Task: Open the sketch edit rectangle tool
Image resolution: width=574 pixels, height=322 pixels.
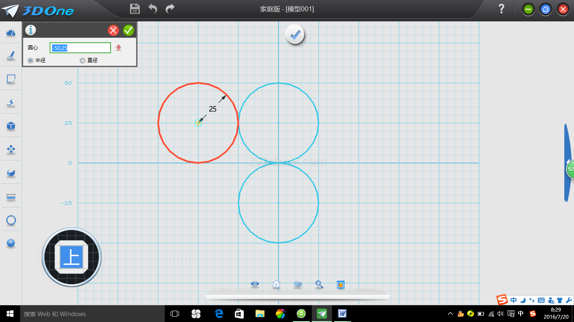Action: pyautogui.click(x=11, y=79)
